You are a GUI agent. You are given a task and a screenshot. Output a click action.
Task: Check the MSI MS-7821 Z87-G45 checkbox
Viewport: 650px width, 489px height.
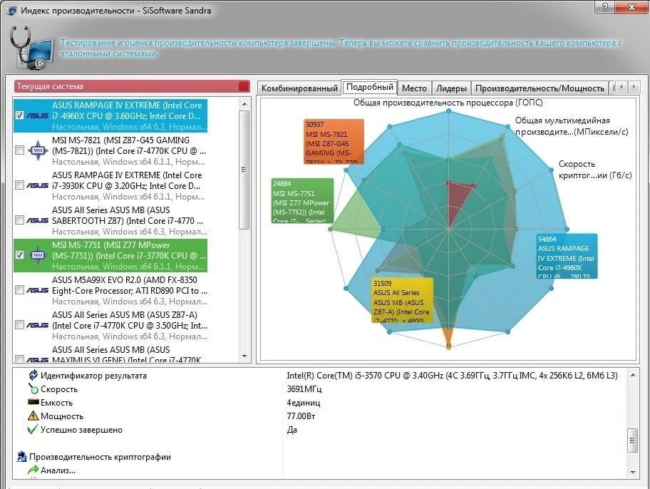[19, 150]
